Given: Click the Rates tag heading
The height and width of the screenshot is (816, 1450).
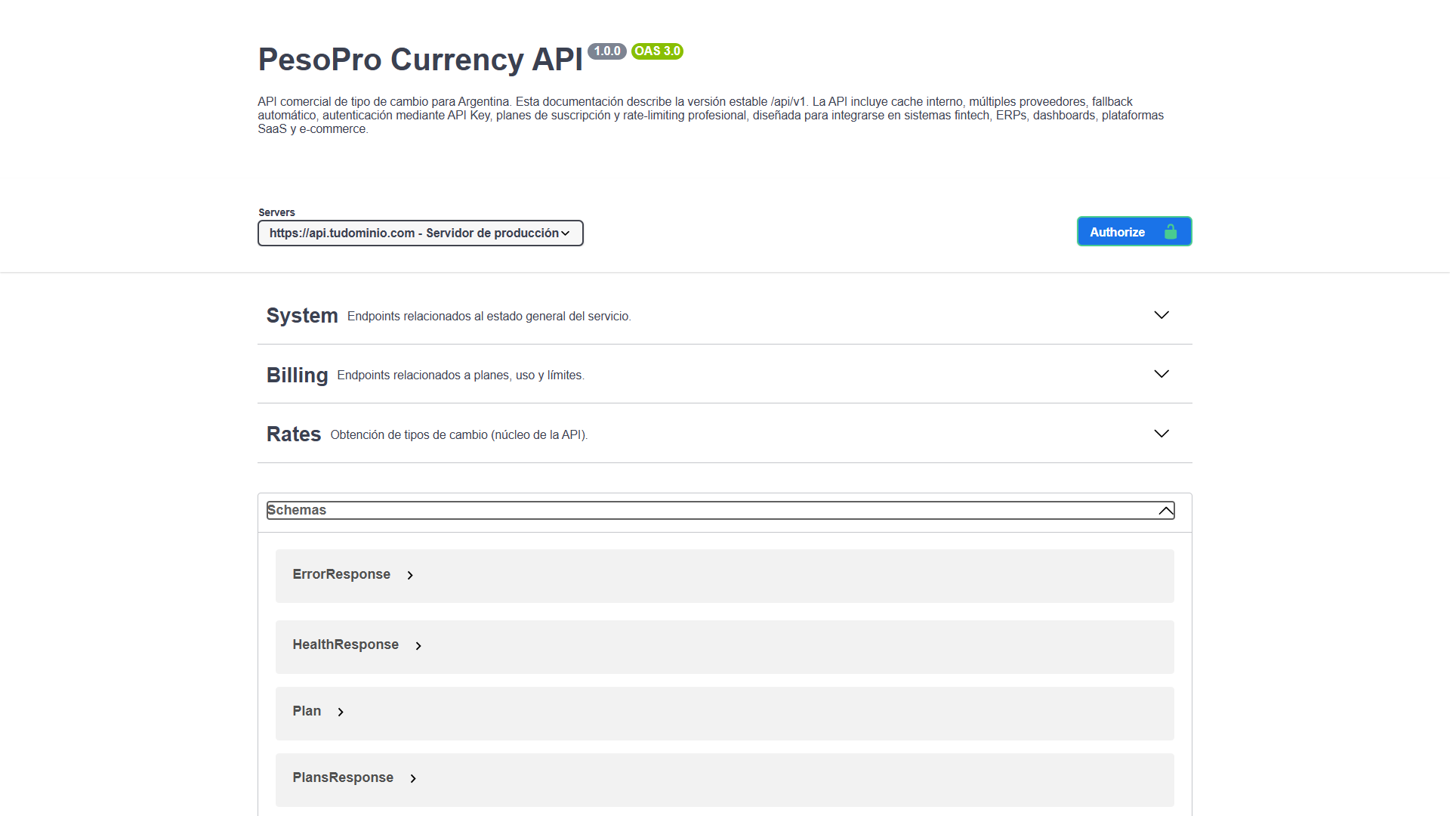Looking at the screenshot, I should pos(294,434).
